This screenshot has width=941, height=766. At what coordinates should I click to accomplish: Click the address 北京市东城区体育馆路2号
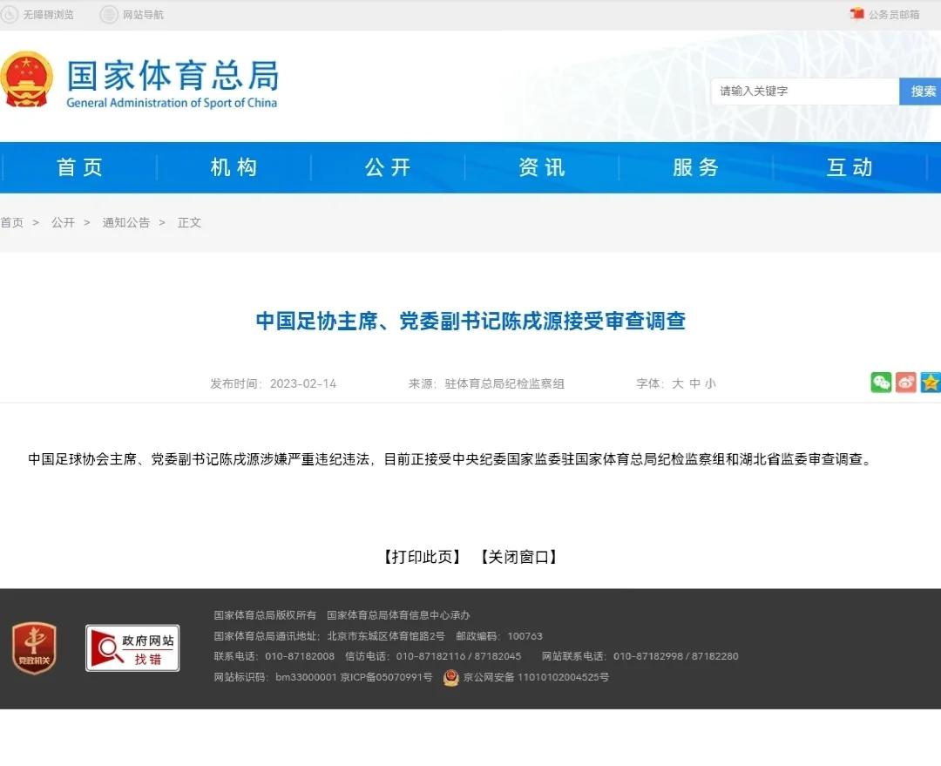(386, 636)
